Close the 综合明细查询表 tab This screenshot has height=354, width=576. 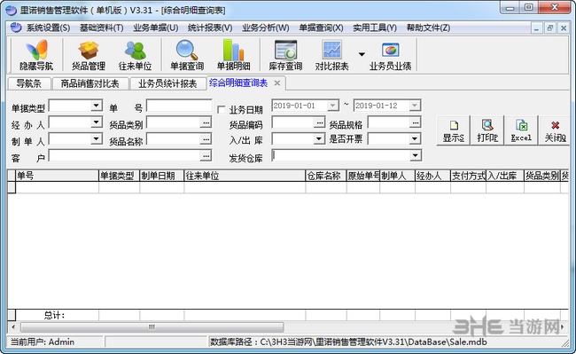(x=277, y=83)
